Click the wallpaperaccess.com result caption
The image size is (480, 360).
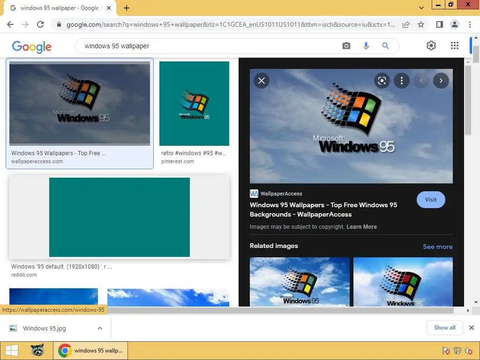pos(59,153)
